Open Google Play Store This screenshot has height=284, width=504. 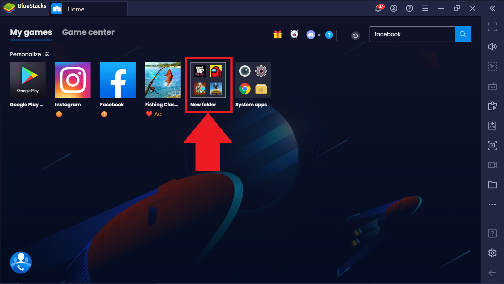point(28,80)
